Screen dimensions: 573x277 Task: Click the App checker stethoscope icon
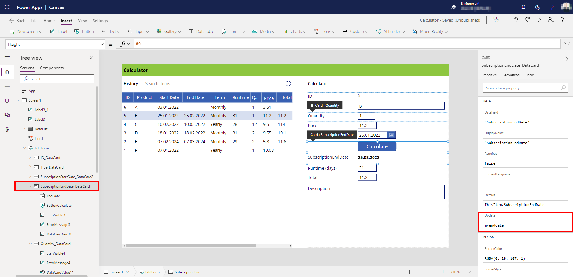496,20
